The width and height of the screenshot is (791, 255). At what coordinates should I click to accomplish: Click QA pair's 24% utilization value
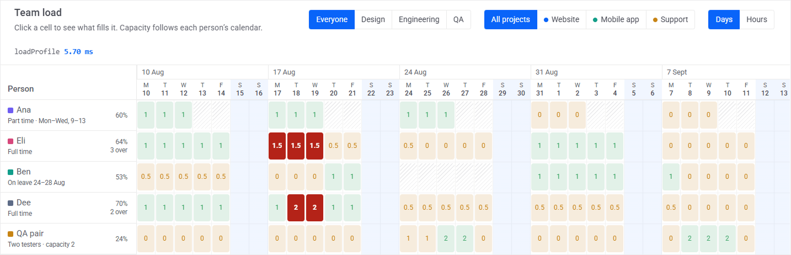click(121, 239)
